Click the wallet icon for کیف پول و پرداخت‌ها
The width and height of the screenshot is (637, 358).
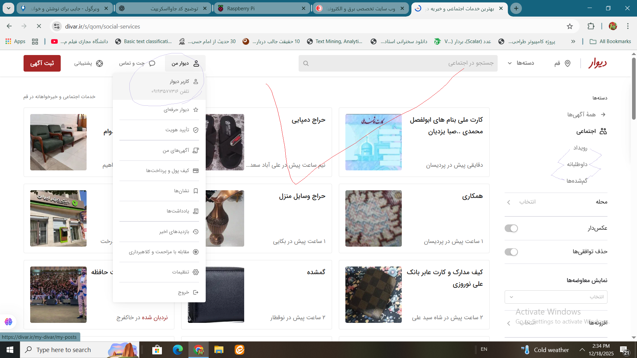(x=196, y=171)
